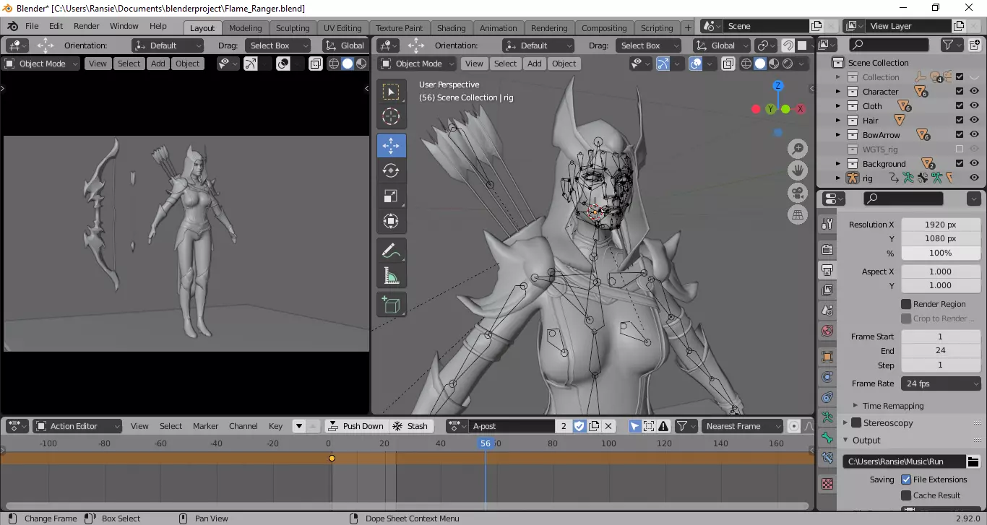Open the File menu
The width and height of the screenshot is (987, 525).
coord(32,26)
